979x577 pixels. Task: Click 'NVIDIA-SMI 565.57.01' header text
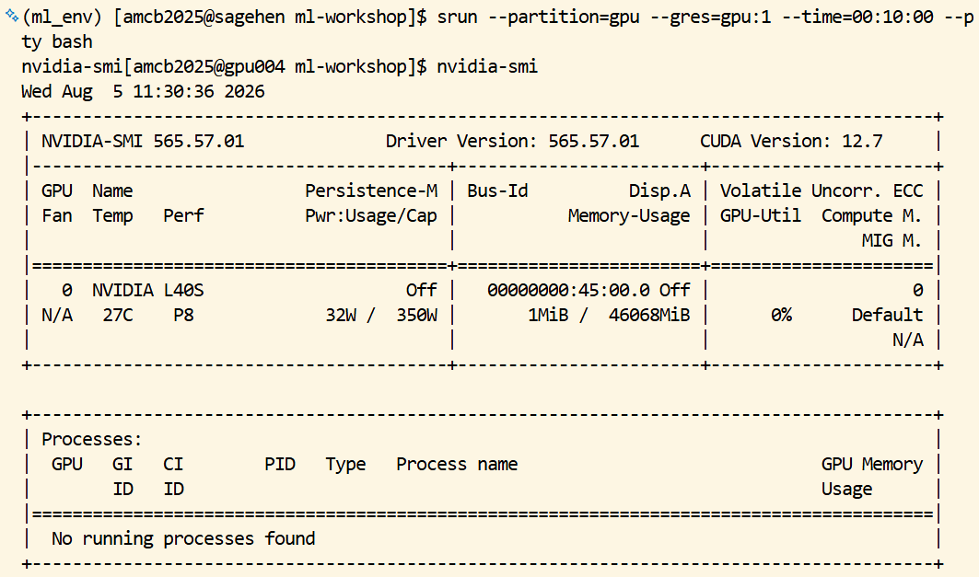point(143,142)
